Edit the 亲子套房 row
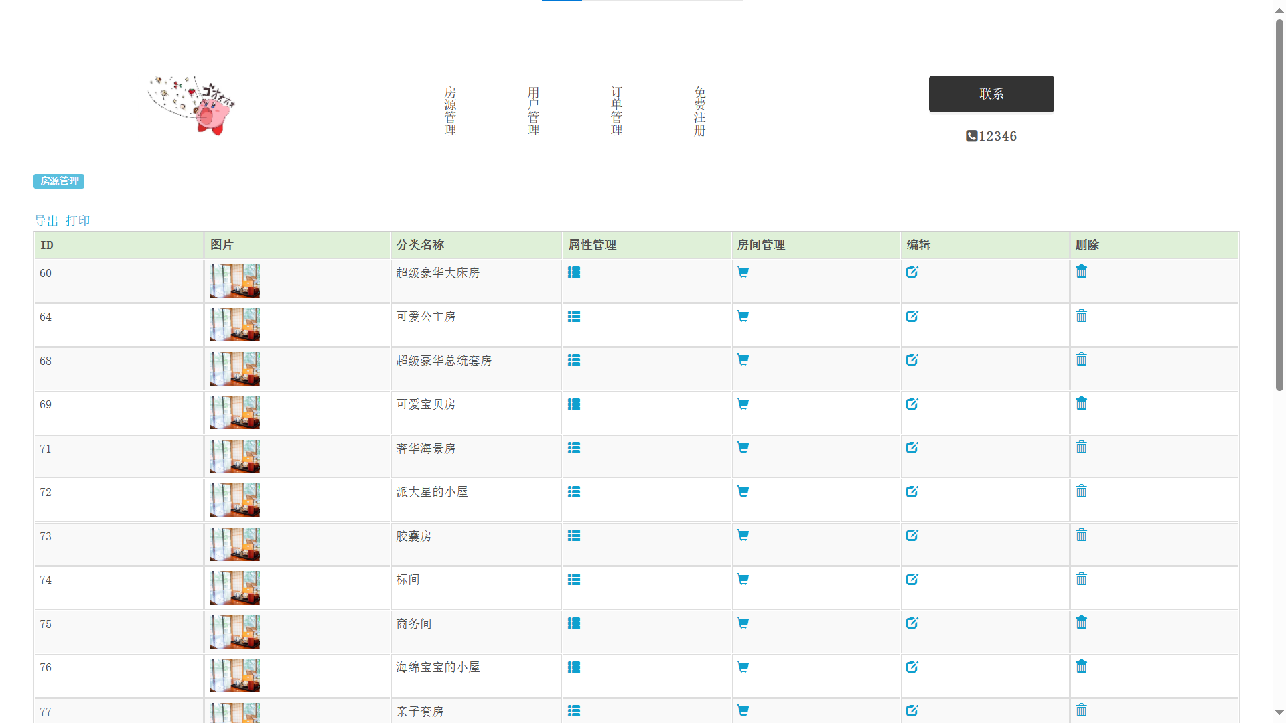The image size is (1286, 723). click(x=912, y=710)
